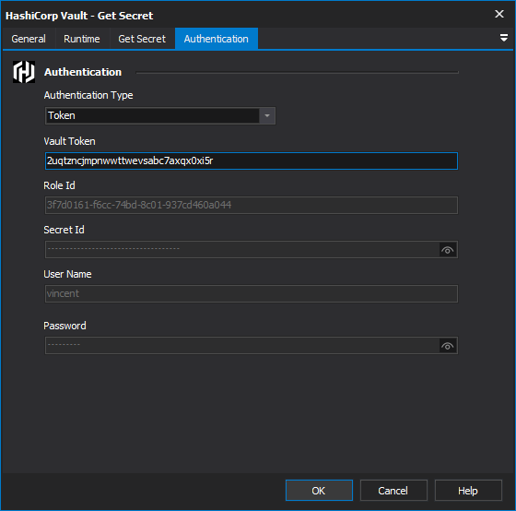The height and width of the screenshot is (511, 516).
Task: Open the Get Secret tab
Action: 142,39
